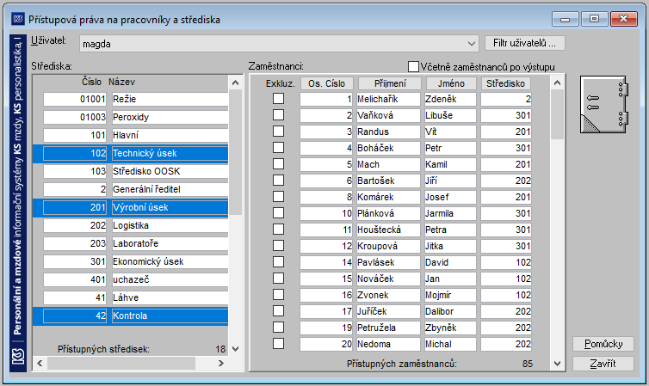Click surname field Pavlásek

coord(388,262)
